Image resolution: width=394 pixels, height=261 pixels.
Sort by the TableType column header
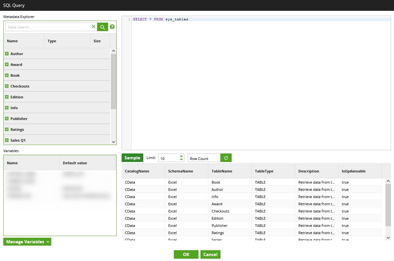pos(273,171)
